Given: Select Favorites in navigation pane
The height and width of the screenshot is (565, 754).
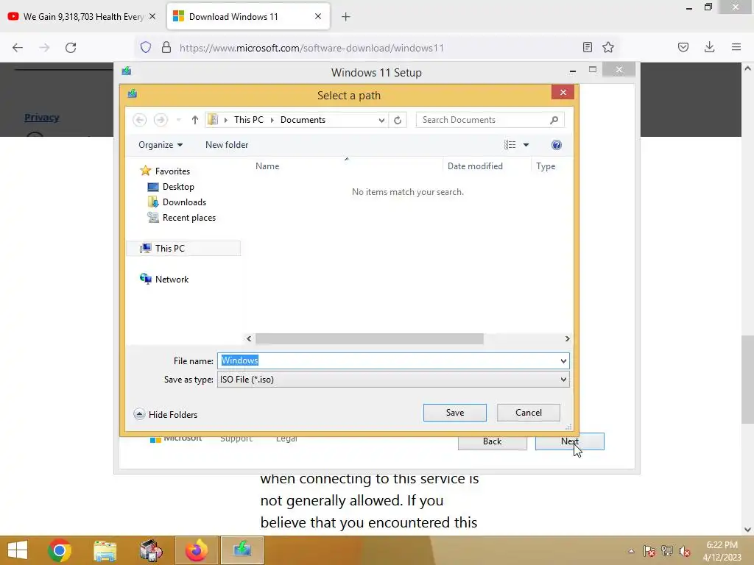Looking at the screenshot, I should [172, 171].
